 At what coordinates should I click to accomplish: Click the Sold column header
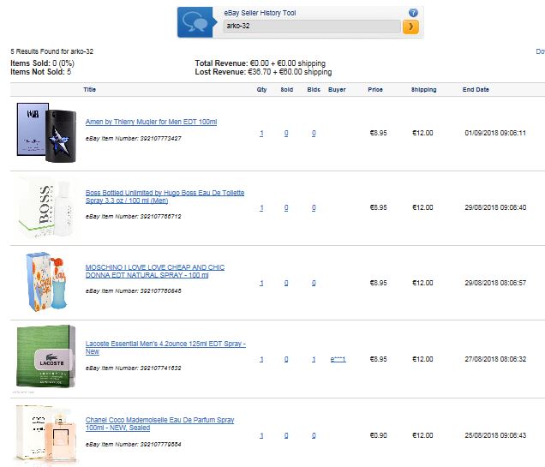coord(287,89)
